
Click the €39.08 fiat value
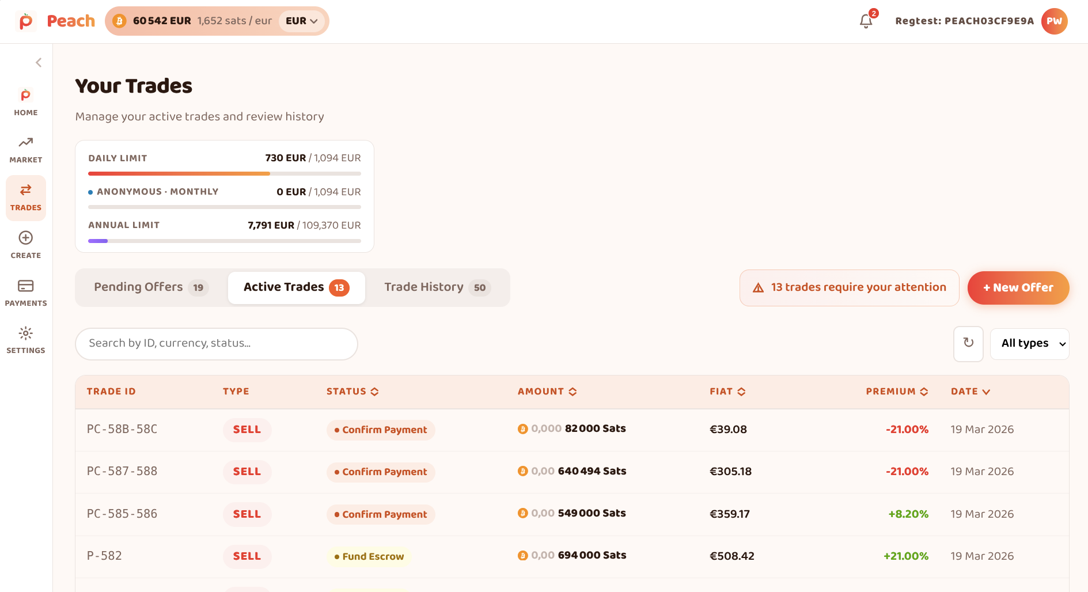729,430
